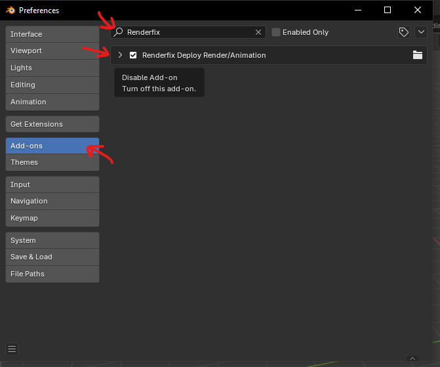The image size is (440, 367).
Task: Open the Interface preferences section
Action: point(52,34)
